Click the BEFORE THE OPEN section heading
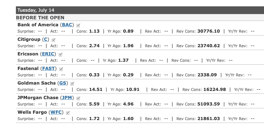This screenshot has width=264, height=128. pos(40,18)
